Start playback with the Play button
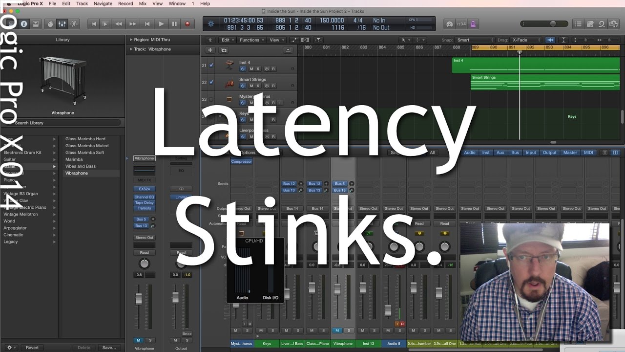Screen dimensions: 625x352 tap(161, 23)
